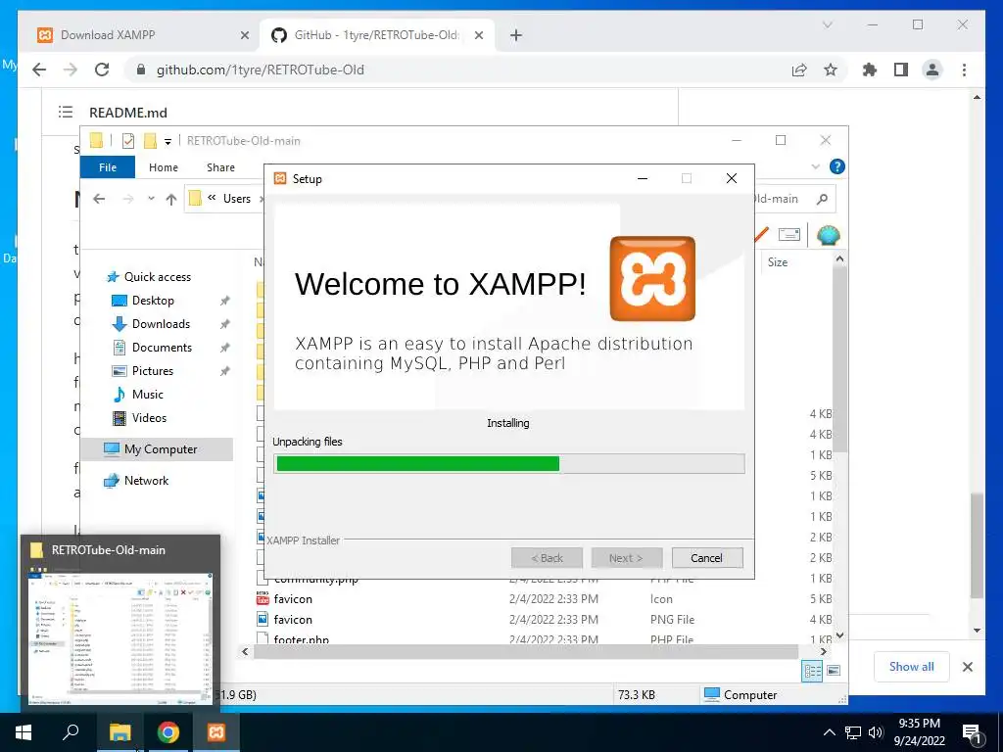This screenshot has height=752, width=1003.
Task: Open the Share ribbon tab
Action: point(220,166)
